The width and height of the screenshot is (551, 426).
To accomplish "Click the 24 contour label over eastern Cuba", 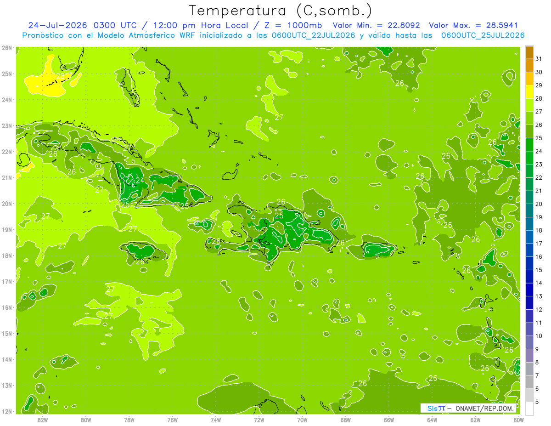I will coord(140,181).
